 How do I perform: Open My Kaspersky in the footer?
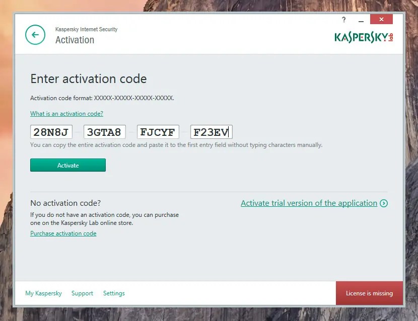[43, 293]
